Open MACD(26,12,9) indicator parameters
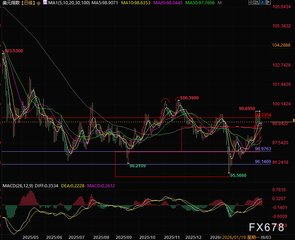 pos(17,186)
